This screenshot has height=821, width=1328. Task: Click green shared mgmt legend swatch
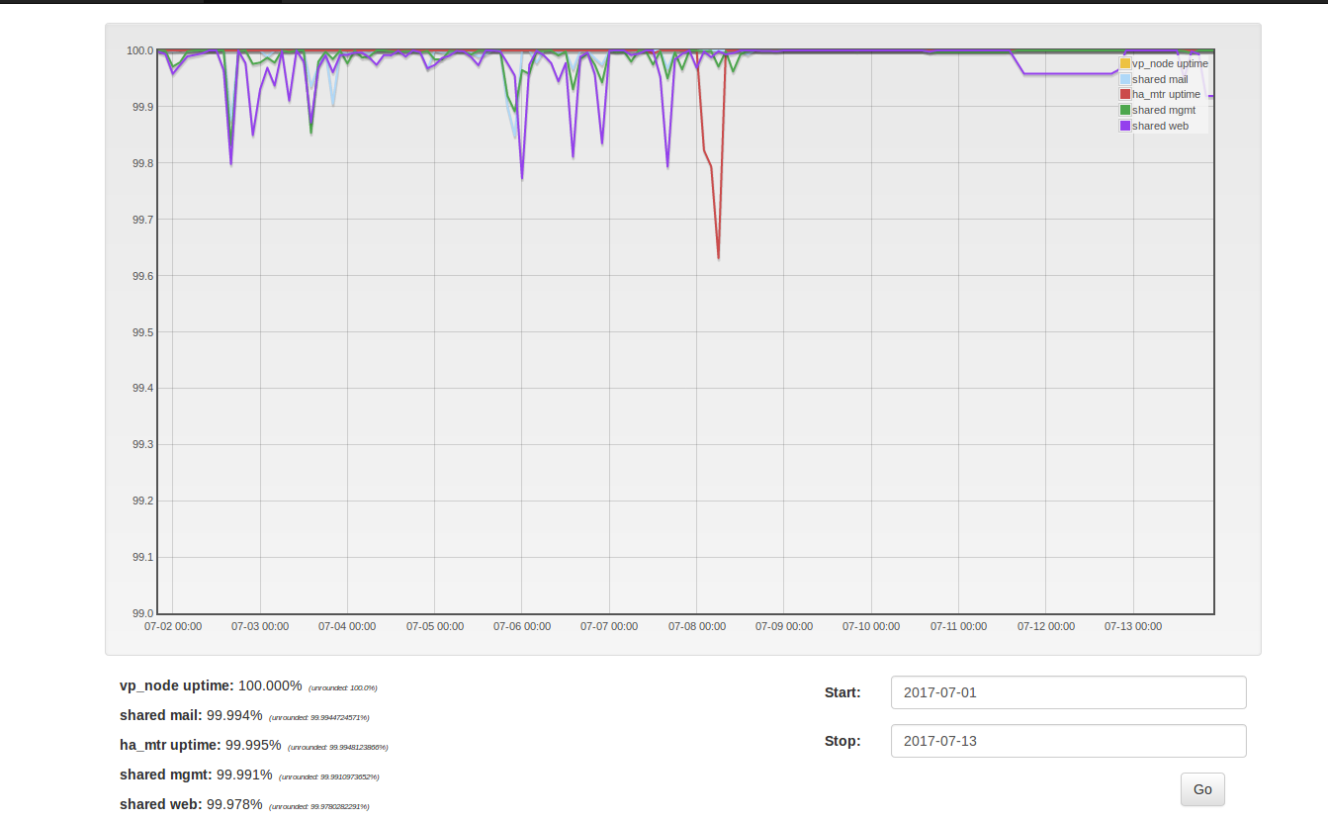coord(1125,111)
